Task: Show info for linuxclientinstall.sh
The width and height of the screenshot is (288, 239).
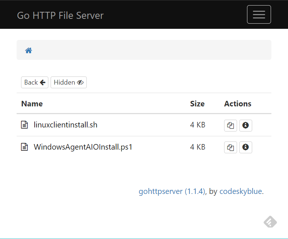Action: click(246, 126)
